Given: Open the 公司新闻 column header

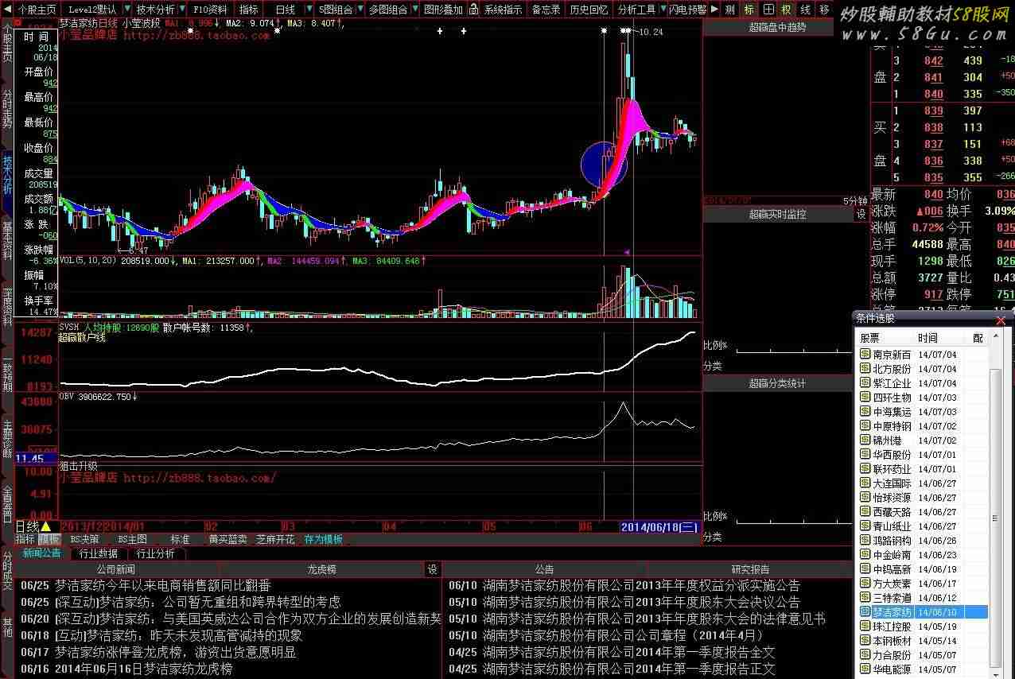Looking at the screenshot, I should pos(116,569).
